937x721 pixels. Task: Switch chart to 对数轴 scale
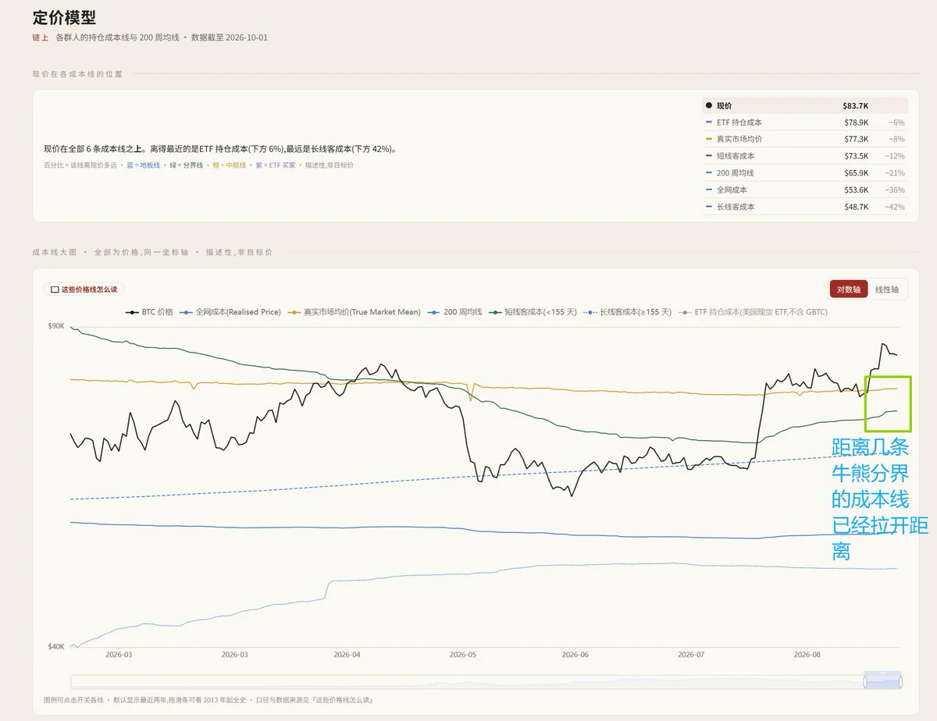(849, 289)
